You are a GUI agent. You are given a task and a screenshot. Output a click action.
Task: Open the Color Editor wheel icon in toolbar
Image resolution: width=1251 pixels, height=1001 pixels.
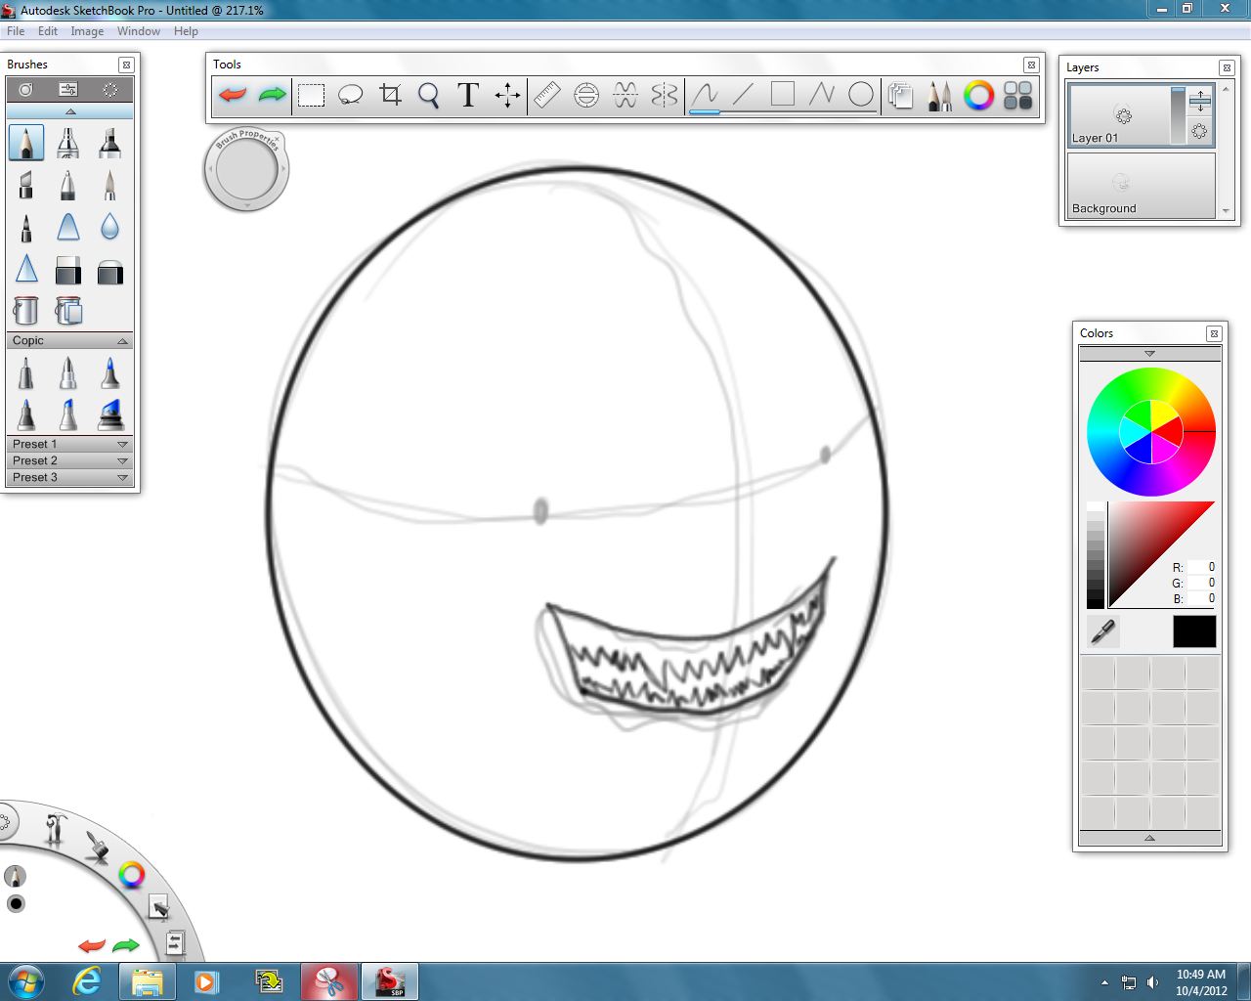[x=978, y=95]
